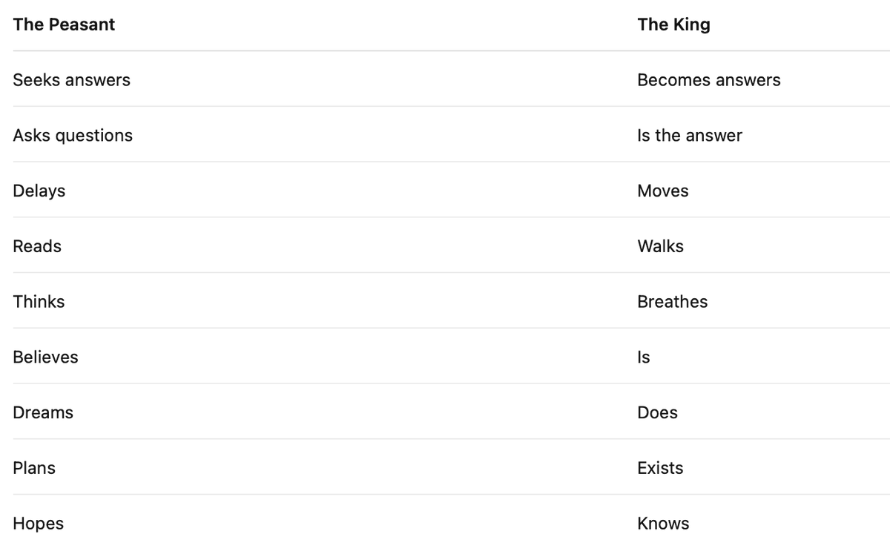Image resolution: width=890 pixels, height=557 pixels.
Task: Select the "Seeks answers" cell
Action: (x=71, y=80)
